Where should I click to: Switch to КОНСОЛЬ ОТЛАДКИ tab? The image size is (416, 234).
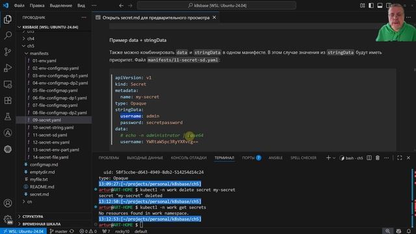188,158
